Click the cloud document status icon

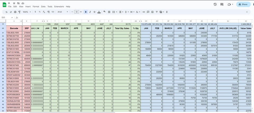23,3
